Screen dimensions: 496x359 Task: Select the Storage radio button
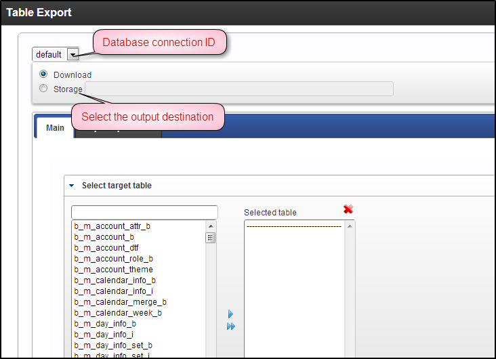point(43,88)
